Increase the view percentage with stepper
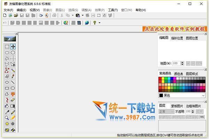This screenshot has width=209, height=139. pos(182,62)
